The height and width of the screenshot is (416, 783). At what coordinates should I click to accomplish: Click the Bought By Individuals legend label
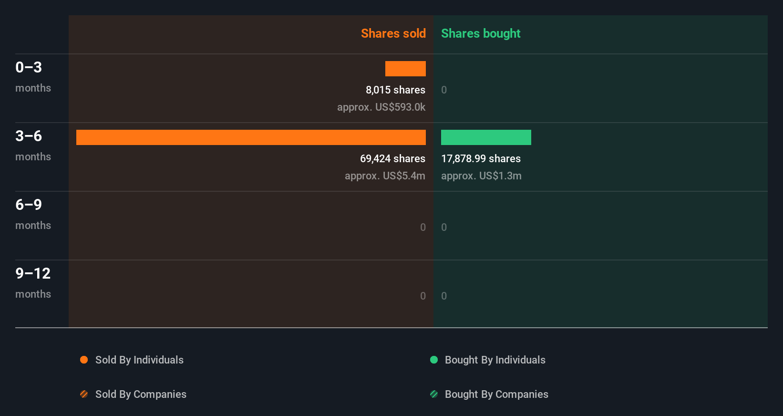(x=495, y=360)
